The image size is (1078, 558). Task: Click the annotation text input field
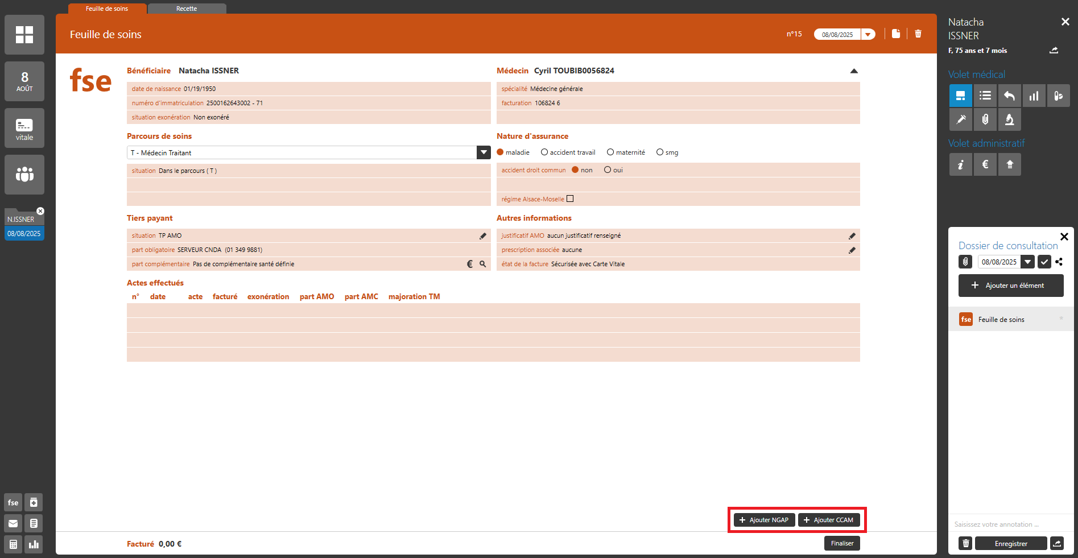pos(1007,524)
